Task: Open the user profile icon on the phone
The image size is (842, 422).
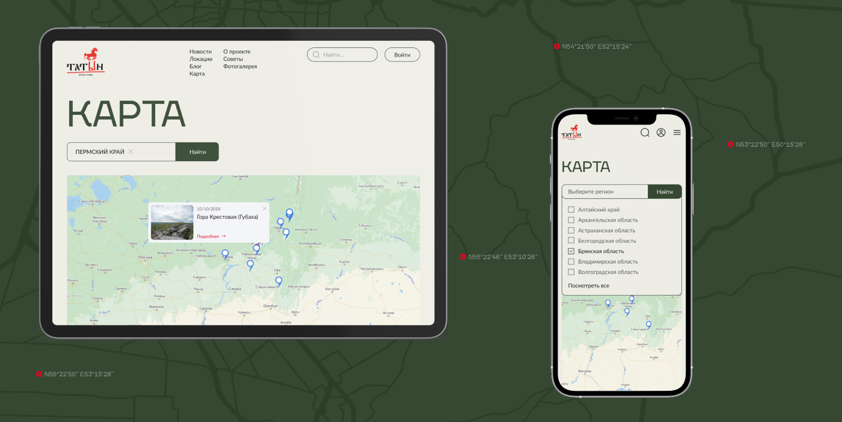Action: point(661,133)
